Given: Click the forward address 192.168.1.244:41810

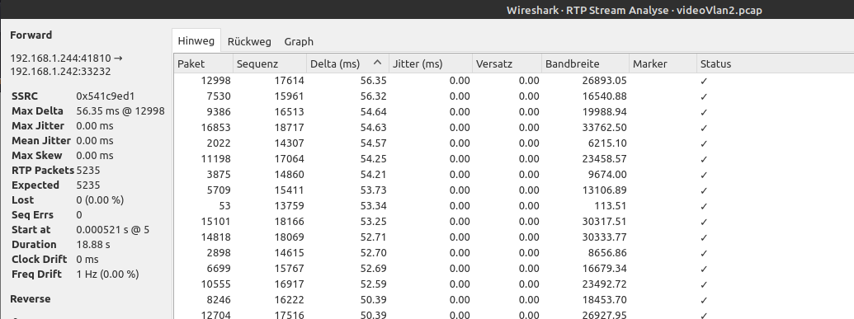Looking at the screenshot, I should click(x=60, y=58).
